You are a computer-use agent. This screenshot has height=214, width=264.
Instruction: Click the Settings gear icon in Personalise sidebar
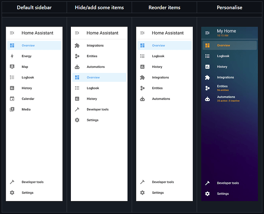point(207,194)
